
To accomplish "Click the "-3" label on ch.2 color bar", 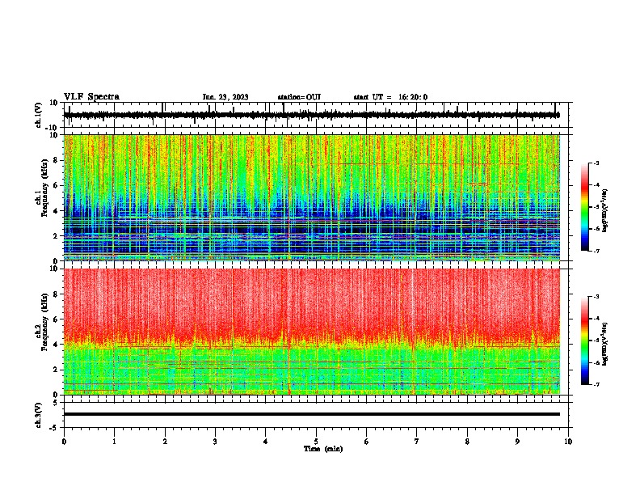I will (x=596, y=297).
